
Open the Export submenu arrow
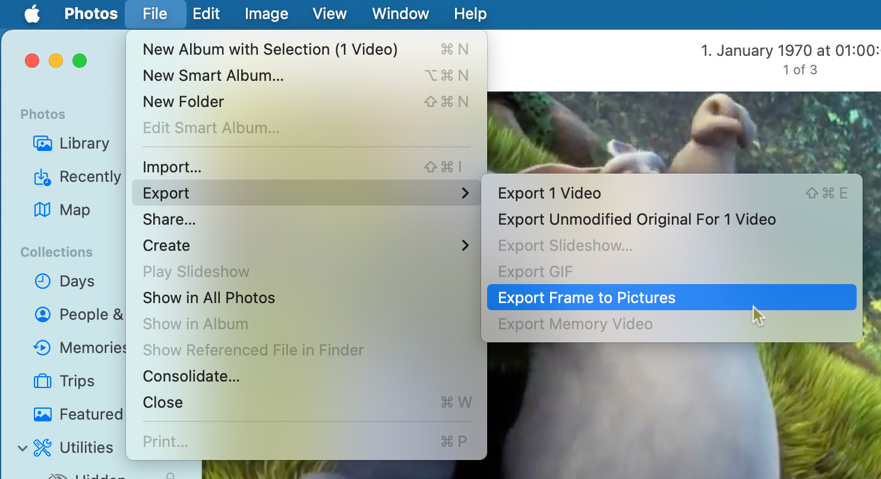[x=465, y=193]
